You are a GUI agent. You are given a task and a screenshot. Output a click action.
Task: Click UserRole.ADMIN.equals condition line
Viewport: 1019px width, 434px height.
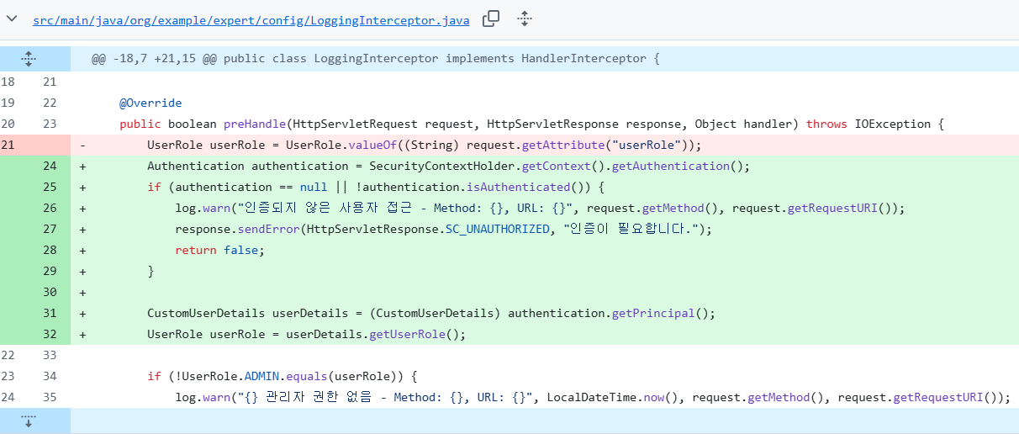[x=282, y=376]
